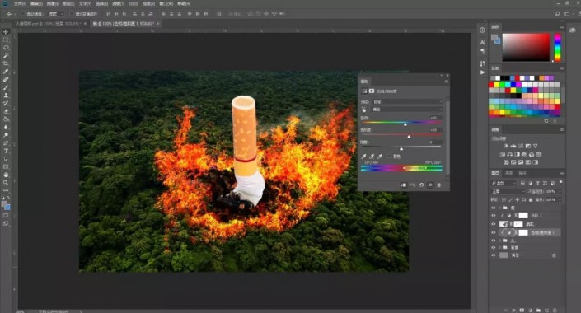
Task: Add a Hue/Saturation adjustment from Adjustments panel
Action: point(503,154)
